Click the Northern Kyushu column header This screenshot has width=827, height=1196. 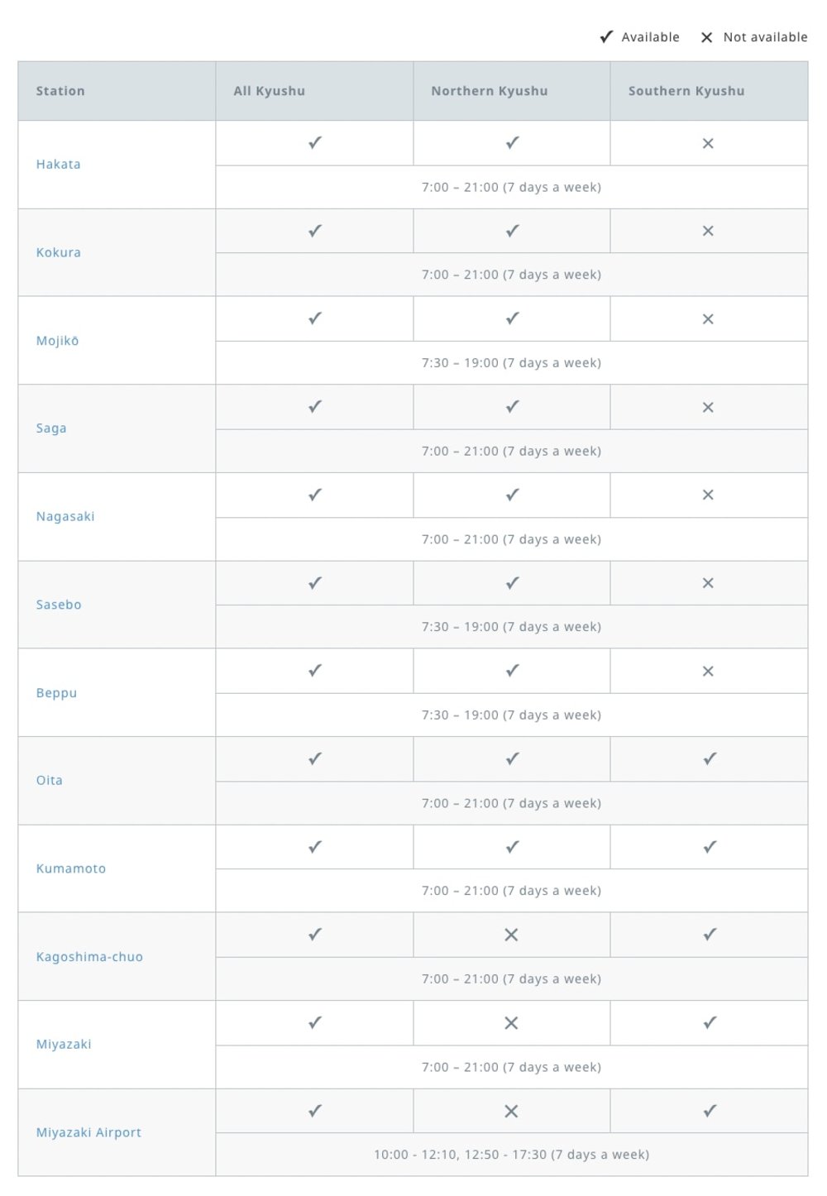point(489,91)
